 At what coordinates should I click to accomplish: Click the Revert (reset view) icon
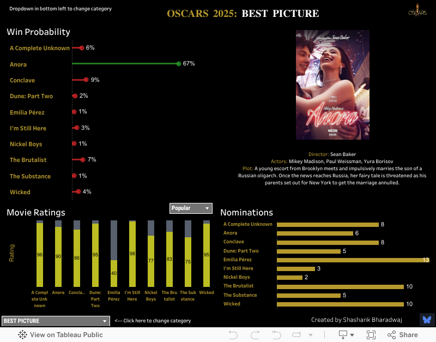[277, 335]
